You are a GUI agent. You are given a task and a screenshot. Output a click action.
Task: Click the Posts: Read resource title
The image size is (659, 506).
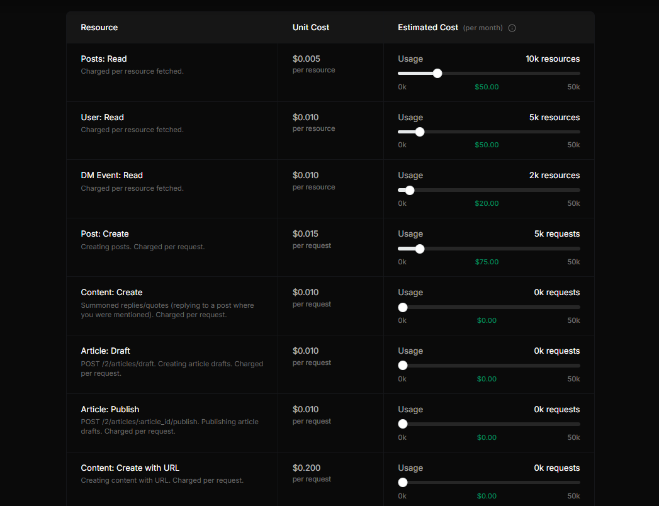[x=104, y=59]
